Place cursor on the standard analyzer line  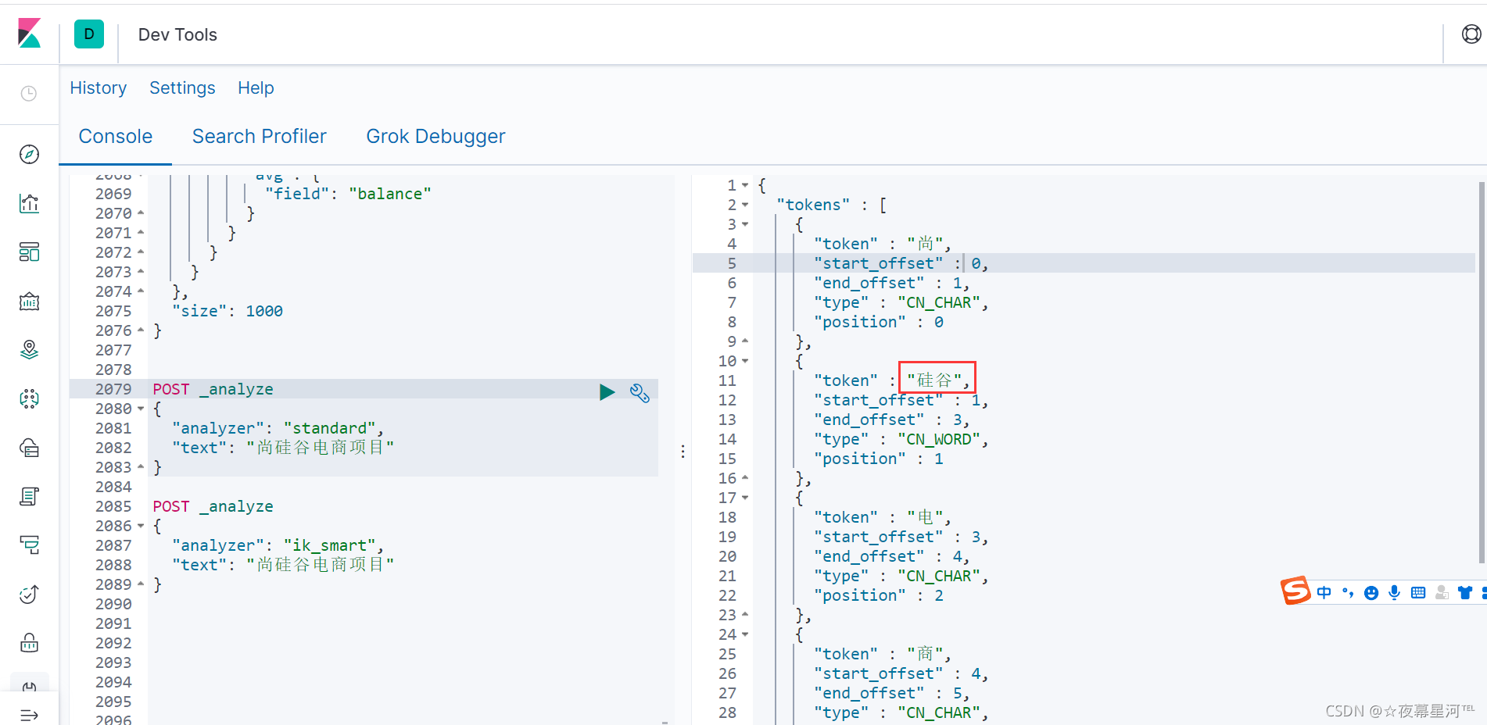(x=278, y=428)
